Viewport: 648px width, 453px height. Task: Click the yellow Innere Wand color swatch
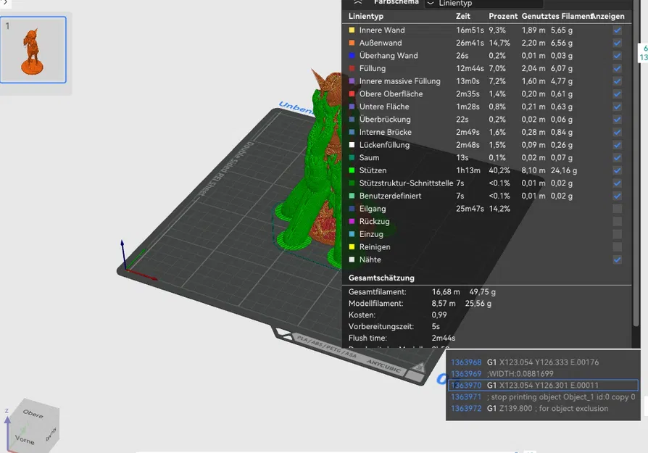pos(352,30)
